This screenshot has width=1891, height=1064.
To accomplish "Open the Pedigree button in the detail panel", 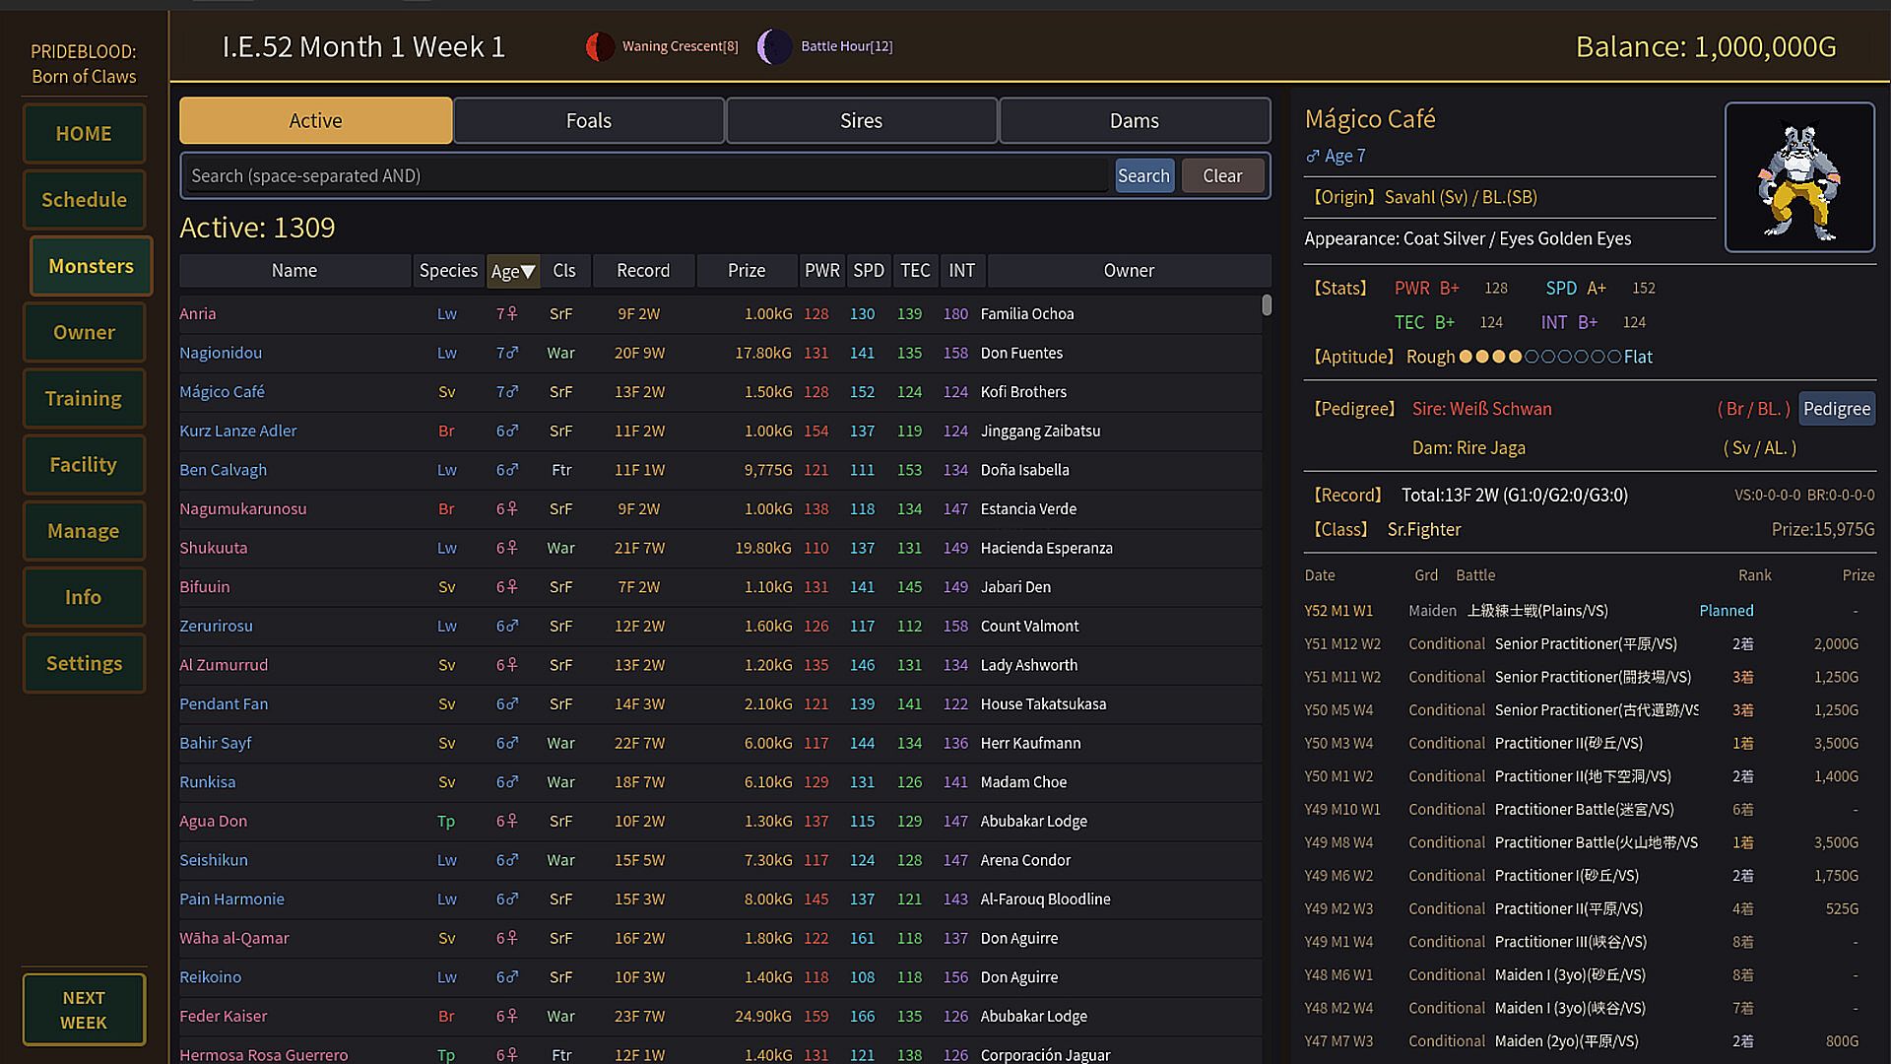I will point(1837,409).
